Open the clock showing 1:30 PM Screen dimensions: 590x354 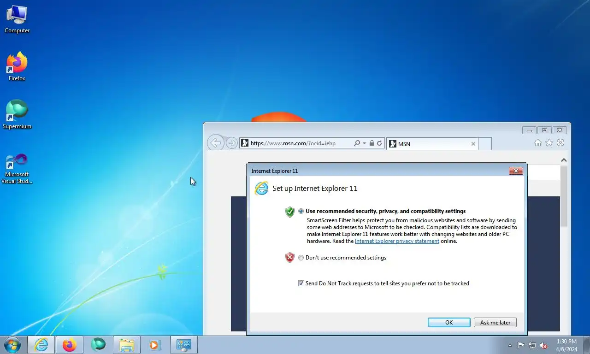[x=566, y=345]
